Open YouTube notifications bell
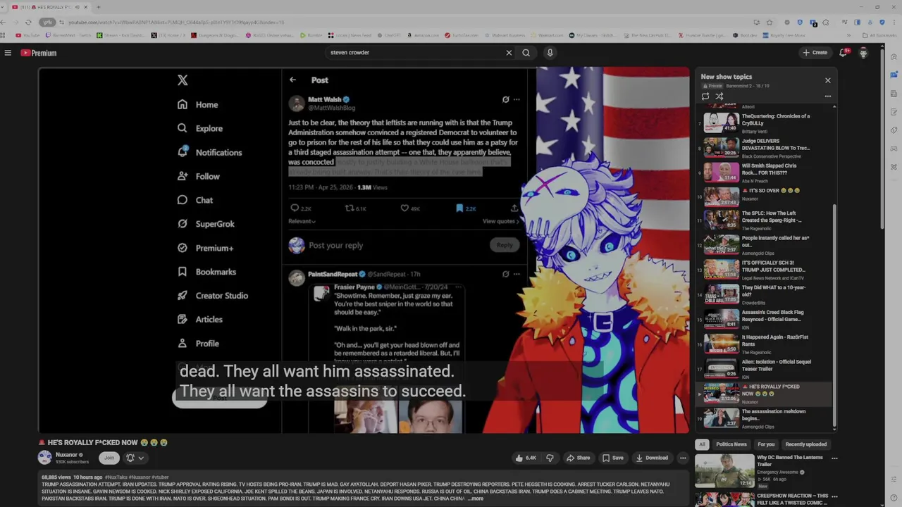 point(844,53)
